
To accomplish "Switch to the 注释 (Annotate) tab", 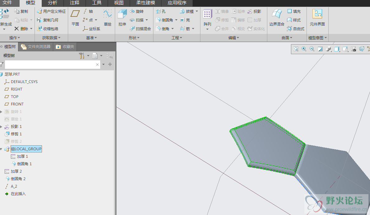I will tap(75, 3).
